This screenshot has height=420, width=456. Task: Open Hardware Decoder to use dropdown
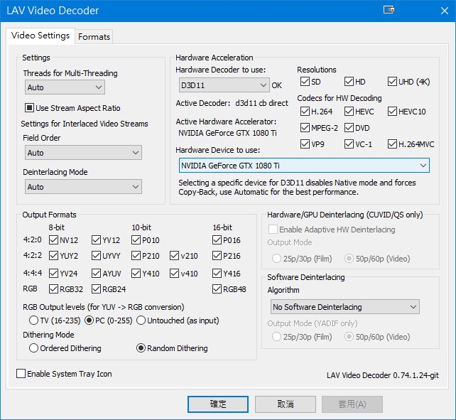click(224, 85)
